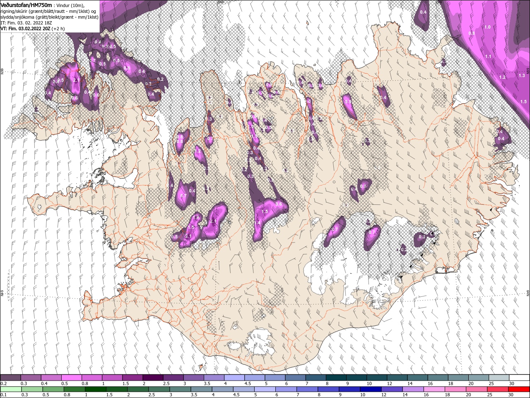
Task: Click the bright pink swatch between 0.5 and 0.8
Action: [x=71, y=378]
